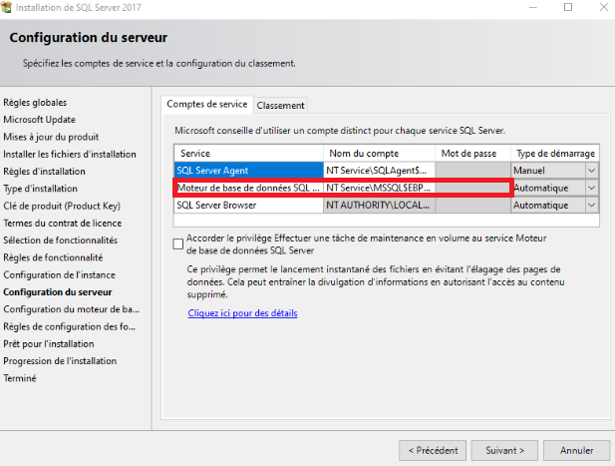Select Installer les fichiers d'installation step
615x466 pixels.
(70, 155)
